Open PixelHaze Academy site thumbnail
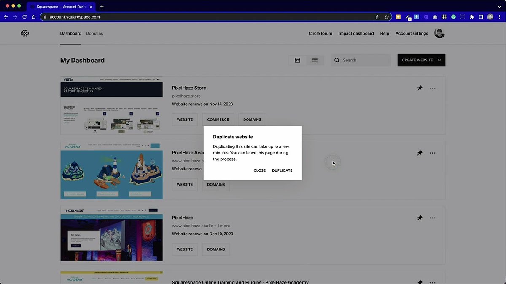The width and height of the screenshot is (506, 284). click(111, 170)
